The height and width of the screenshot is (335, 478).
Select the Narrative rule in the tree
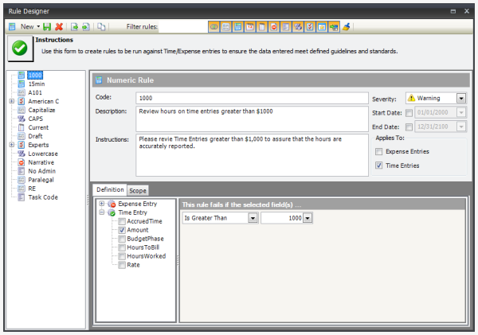pyautogui.click(x=41, y=162)
